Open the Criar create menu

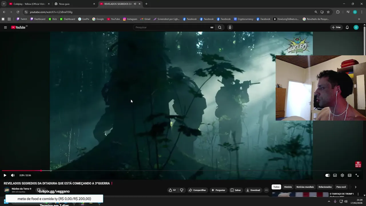point(336,27)
